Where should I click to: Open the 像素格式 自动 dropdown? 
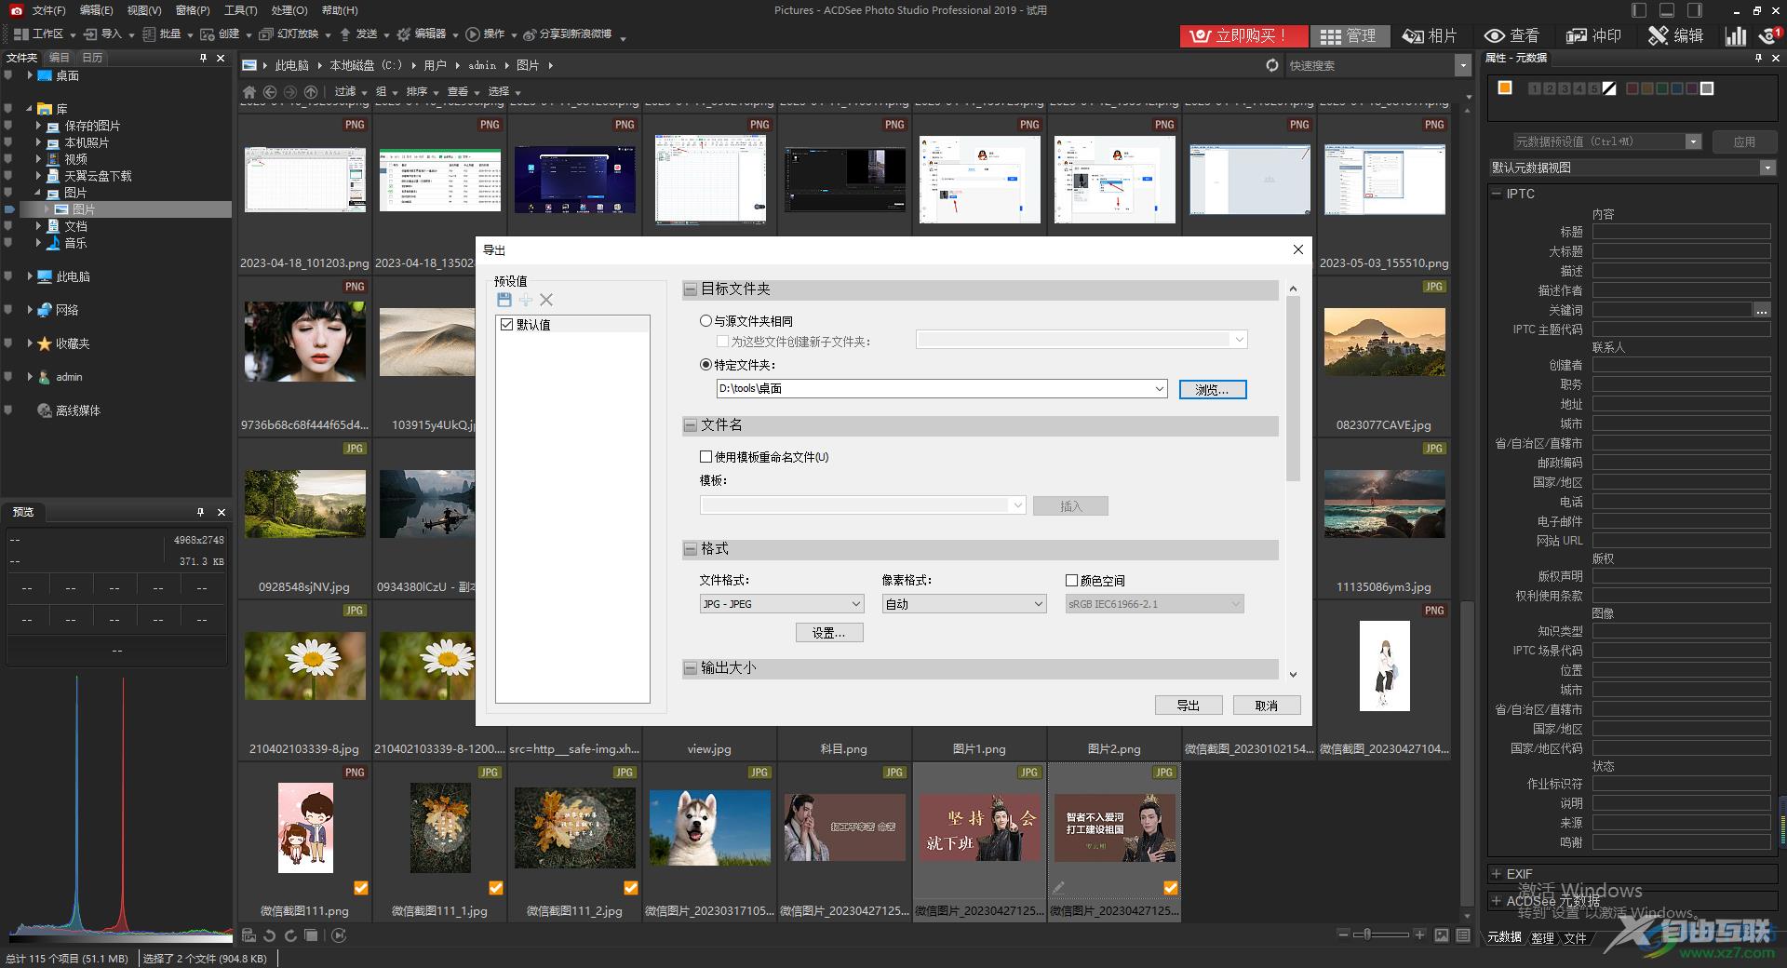[964, 604]
